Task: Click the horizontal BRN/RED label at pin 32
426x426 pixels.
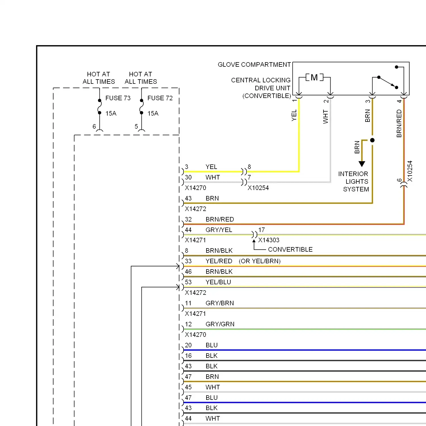Action: click(x=220, y=219)
